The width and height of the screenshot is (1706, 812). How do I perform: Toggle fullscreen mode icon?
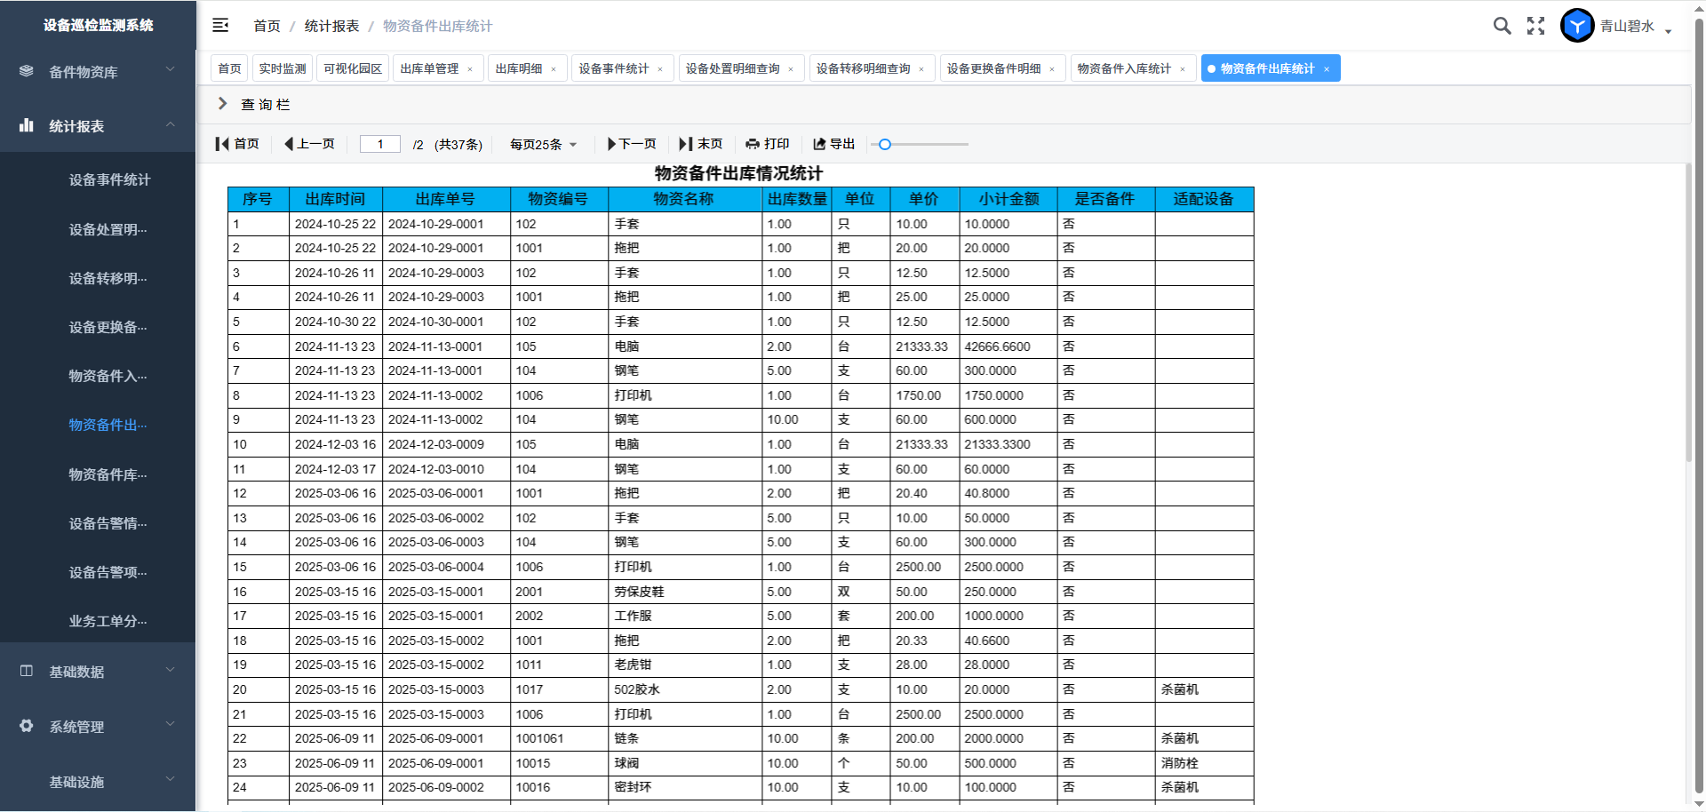[x=1535, y=26]
